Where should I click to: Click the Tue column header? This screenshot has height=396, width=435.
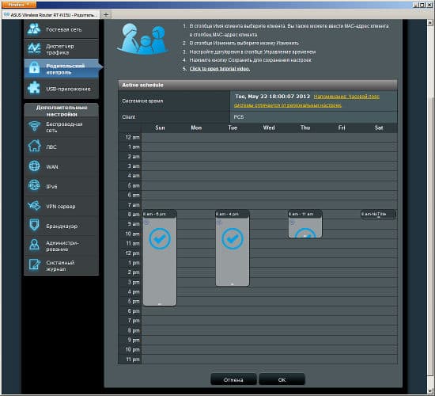[x=233, y=128]
